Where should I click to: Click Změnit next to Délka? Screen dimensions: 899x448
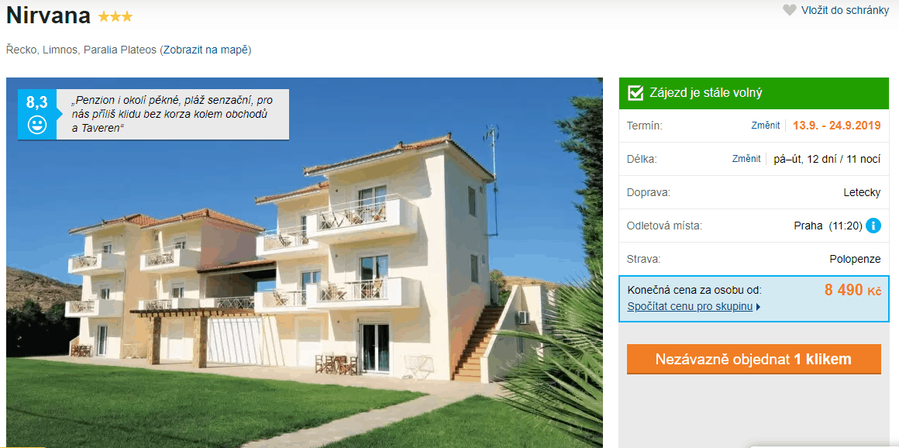tap(746, 159)
